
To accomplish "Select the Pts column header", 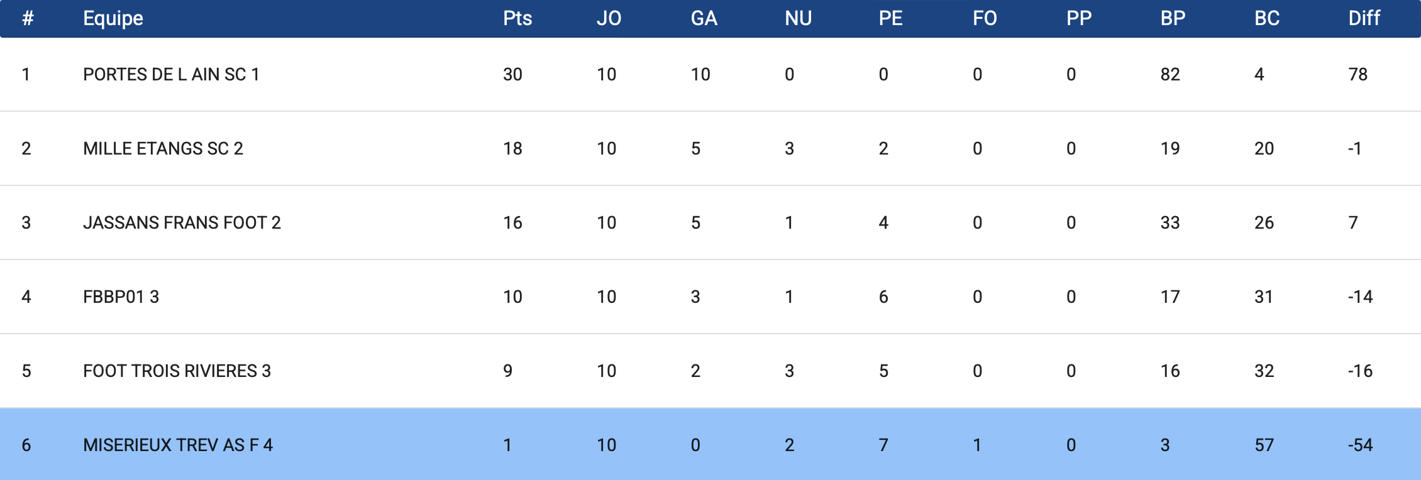I will [x=517, y=18].
